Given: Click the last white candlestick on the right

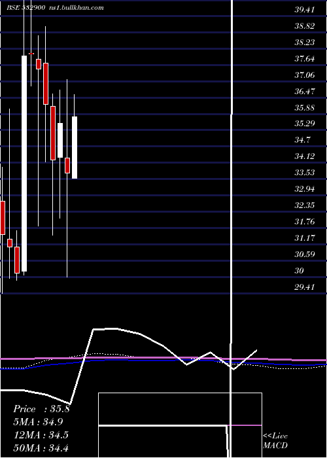Looking at the screenshot, I should click(x=75, y=147).
